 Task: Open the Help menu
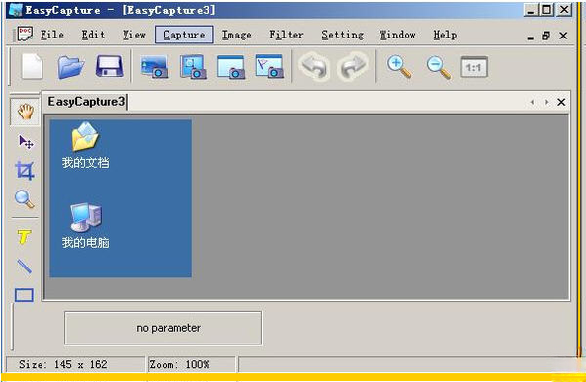click(445, 35)
